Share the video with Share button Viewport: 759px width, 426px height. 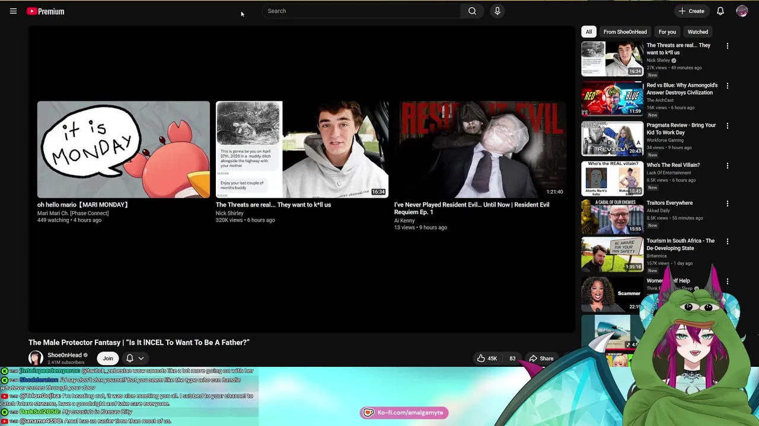pos(541,359)
